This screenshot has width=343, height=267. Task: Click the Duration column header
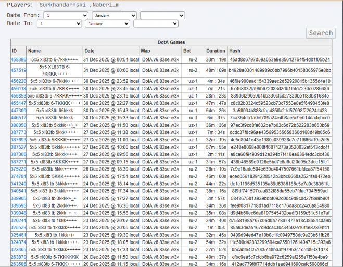point(215,51)
